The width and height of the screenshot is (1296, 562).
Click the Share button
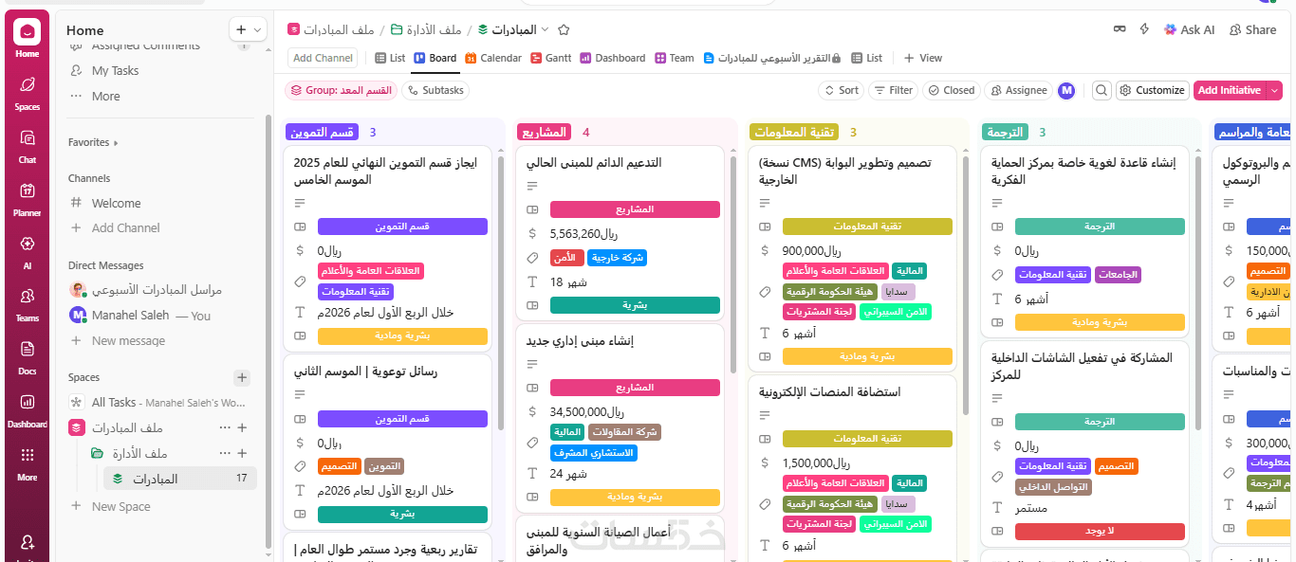click(1252, 30)
